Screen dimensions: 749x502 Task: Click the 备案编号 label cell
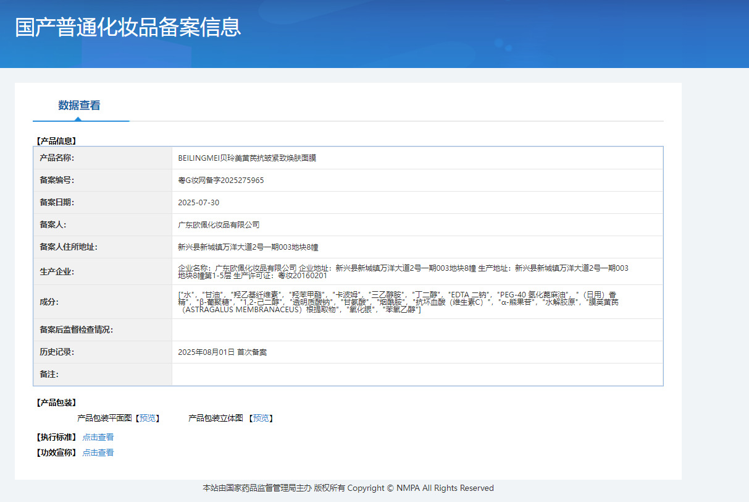click(103, 181)
